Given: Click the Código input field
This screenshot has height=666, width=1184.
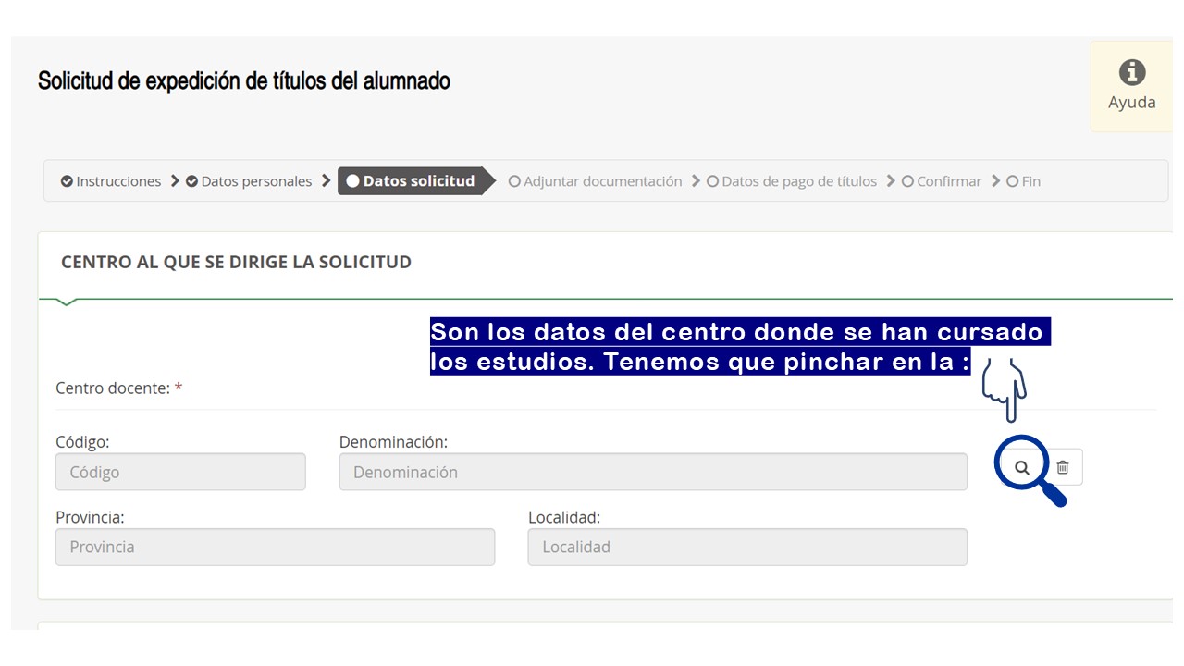Looking at the screenshot, I should pyautogui.click(x=180, y=472).
